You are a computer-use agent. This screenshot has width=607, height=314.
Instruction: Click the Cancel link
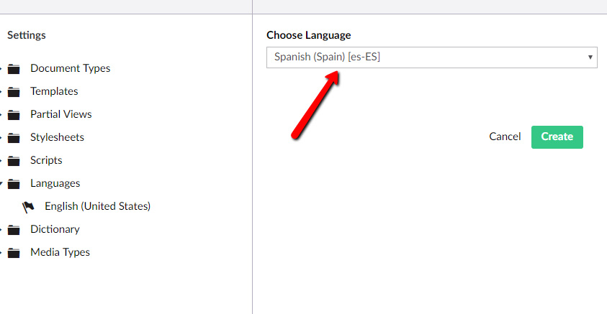[x=505, y=137]
